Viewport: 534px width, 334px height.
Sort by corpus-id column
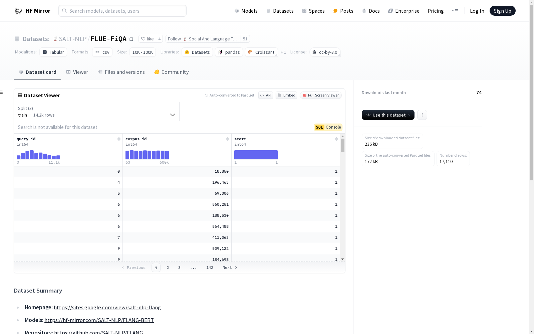click(x=228, y=139)
